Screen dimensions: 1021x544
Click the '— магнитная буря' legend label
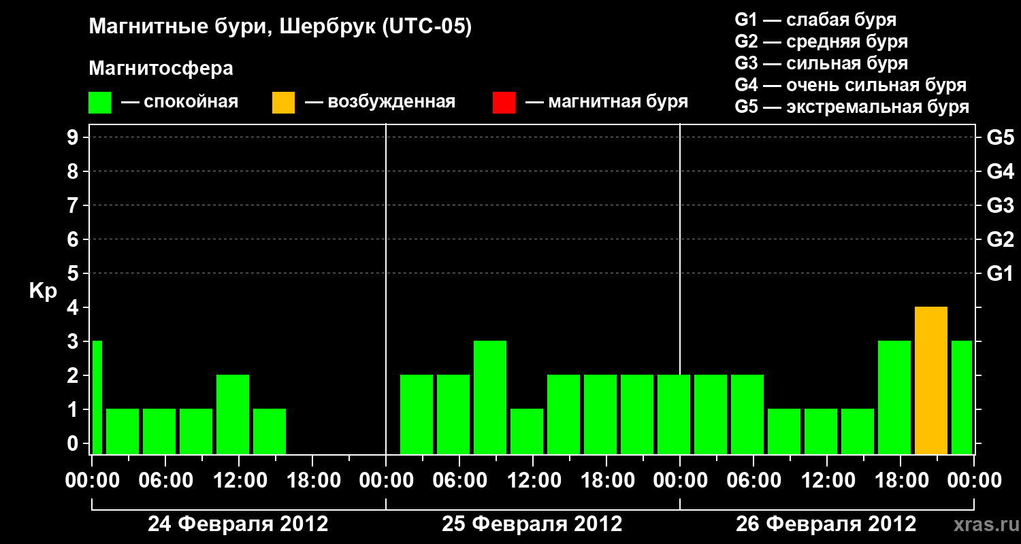607,103
